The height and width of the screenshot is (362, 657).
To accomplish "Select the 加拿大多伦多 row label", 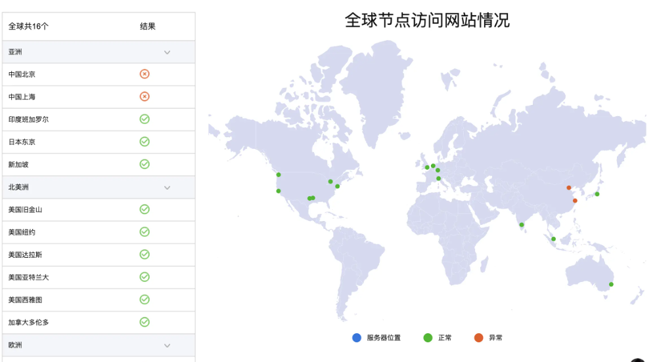I will pos(28,323).
